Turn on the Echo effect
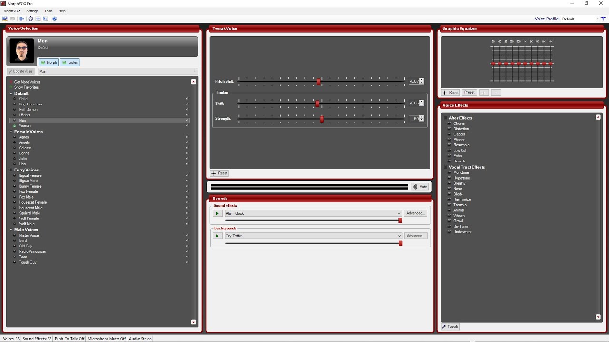This screenshot has height=342, width=609. click(x=449, y=156)
